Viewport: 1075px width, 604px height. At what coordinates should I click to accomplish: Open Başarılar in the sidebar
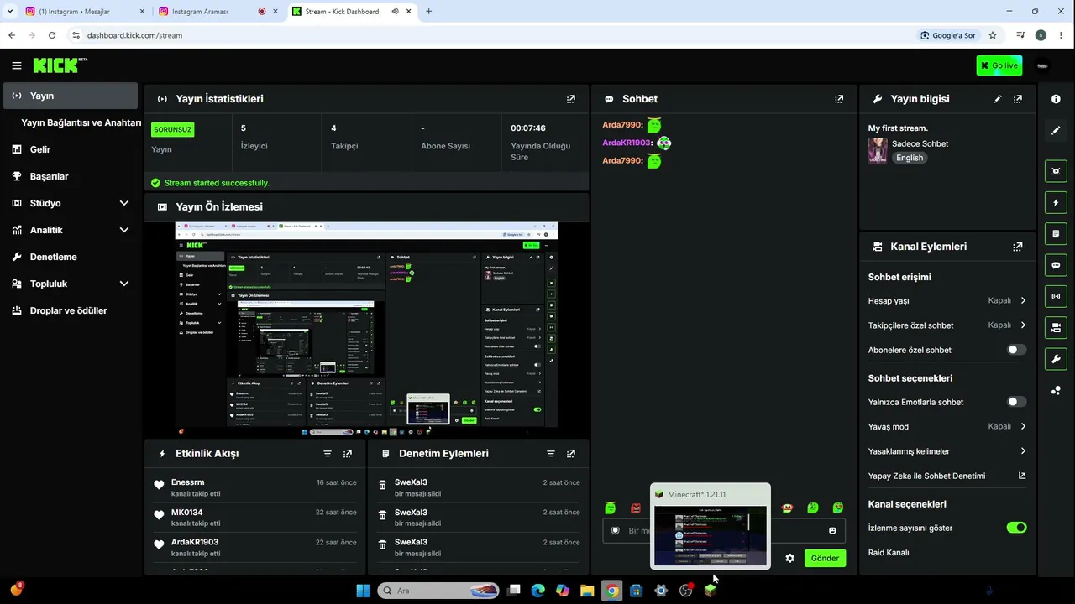click(x=71, y=176)
